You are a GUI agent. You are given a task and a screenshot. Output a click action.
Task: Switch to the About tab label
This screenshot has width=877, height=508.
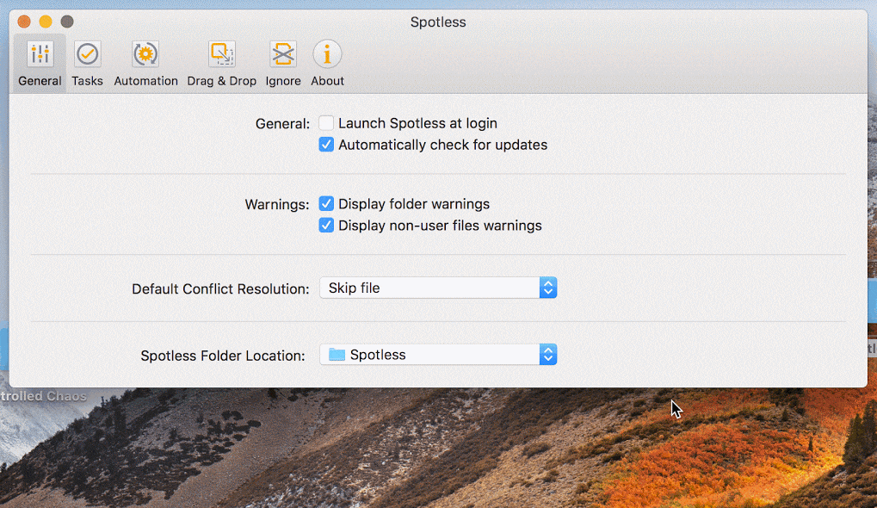pyautogui.click(x=327, y=81)
